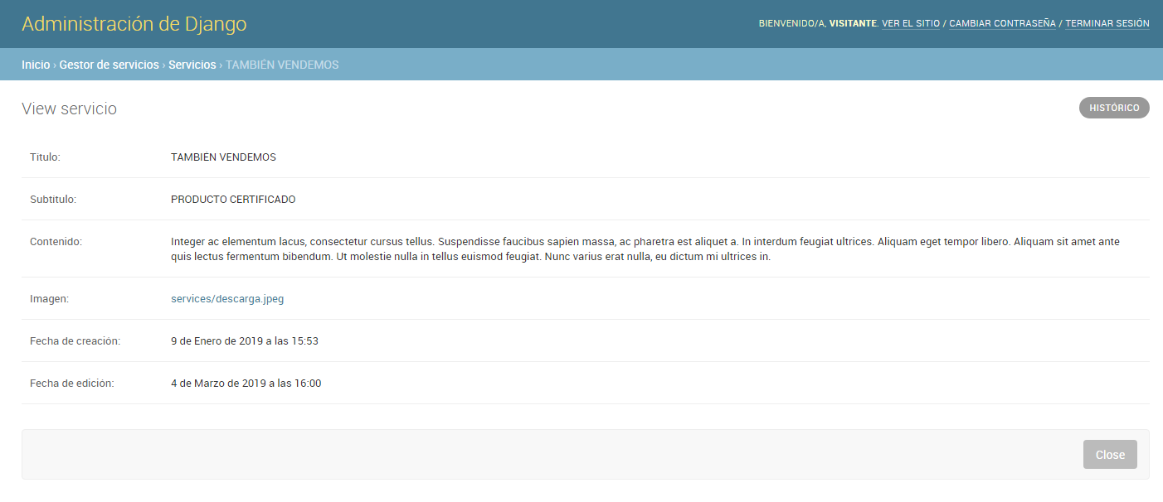Open Gestor de servicios from breadcrumb
This screenshot has width=1163, height=502.
(x=109, y=64)
